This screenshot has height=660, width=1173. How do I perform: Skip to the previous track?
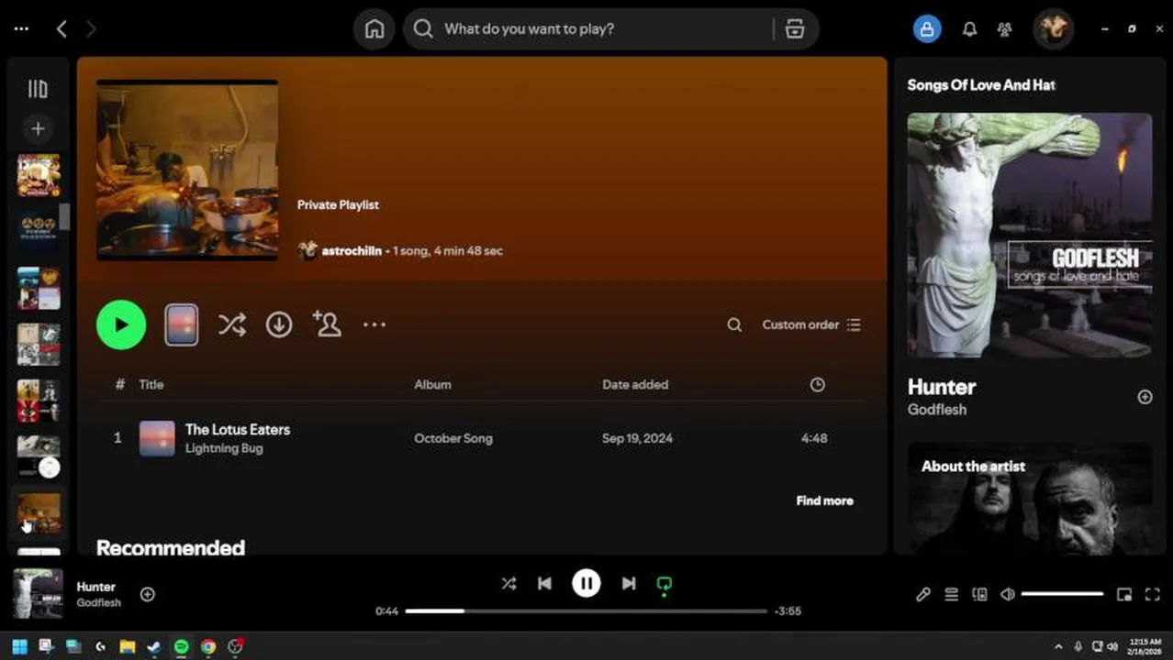pos(544,584)
